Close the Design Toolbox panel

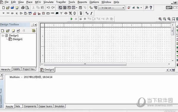[36, 25]
